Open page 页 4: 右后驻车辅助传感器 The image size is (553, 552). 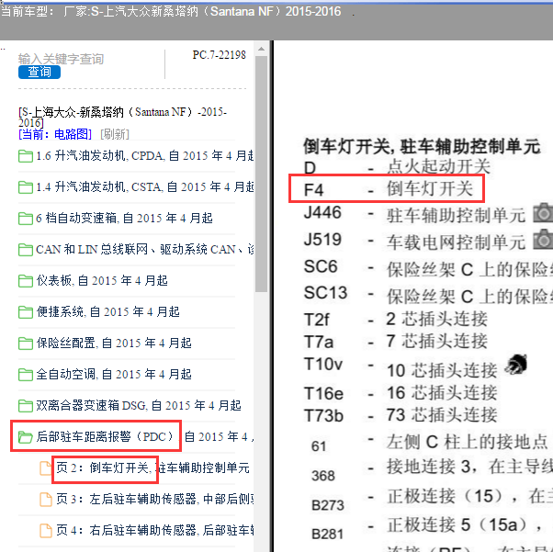[x=155, y=530]
